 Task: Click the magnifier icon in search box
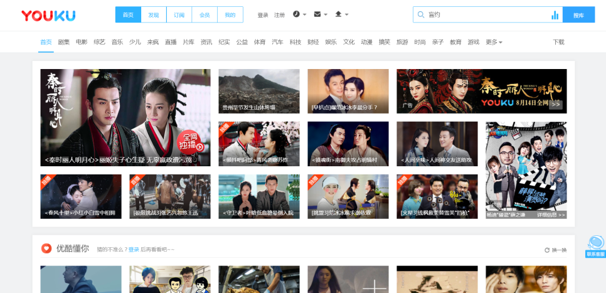pyautogui.click(x=420, y=14)
